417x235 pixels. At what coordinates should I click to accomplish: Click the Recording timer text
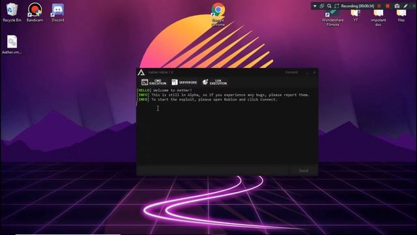[358, 6]
